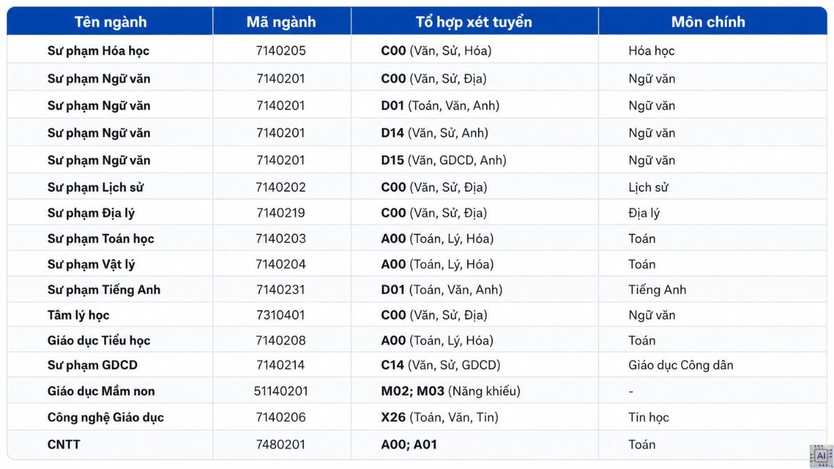Click 'X26 (Toán, Văn, Tin)' cell
Image resolution: width=834 pixels, height=469 pixels.
[x=439, y=418]
